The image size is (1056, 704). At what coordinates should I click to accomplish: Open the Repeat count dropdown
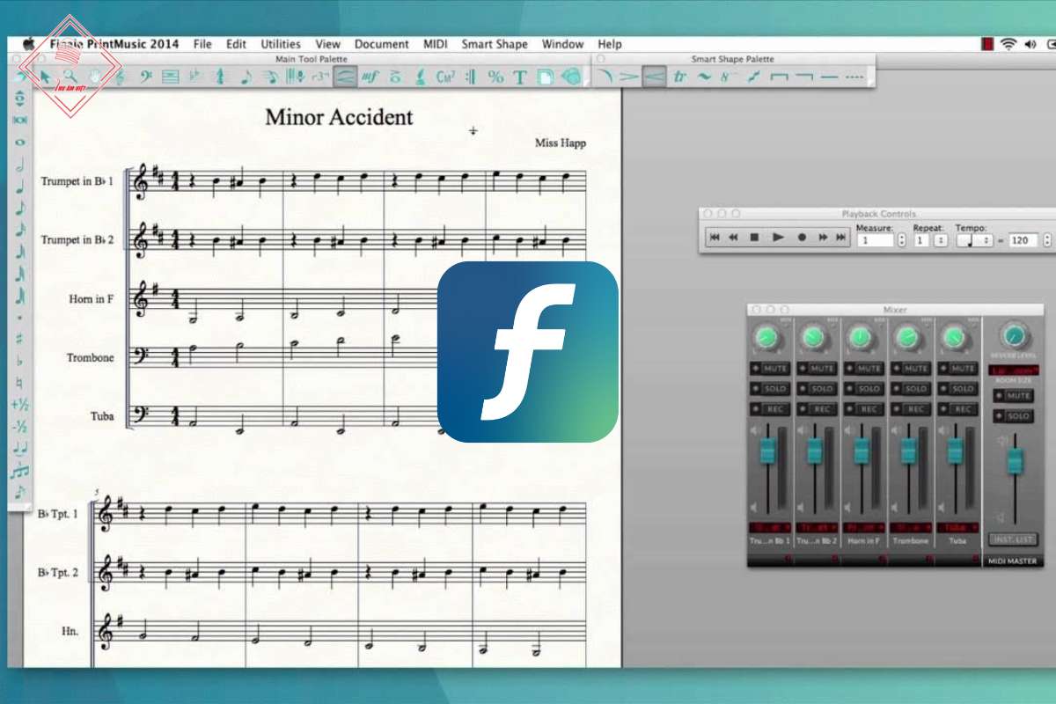pos(941,240)
